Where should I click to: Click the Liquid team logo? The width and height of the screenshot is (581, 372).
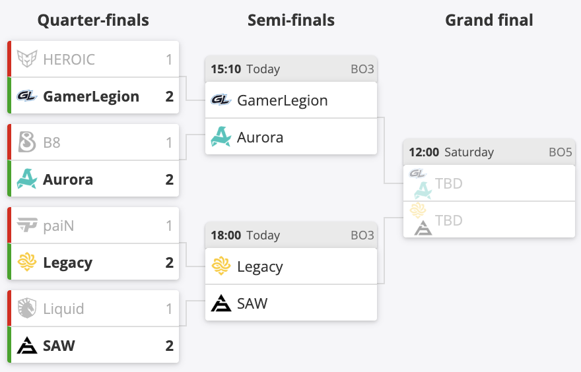[x=27, y=309]
